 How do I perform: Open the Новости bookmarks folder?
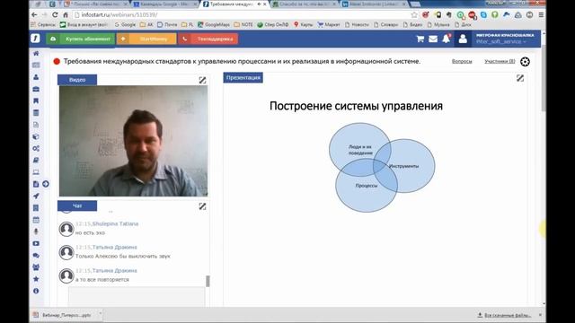pos(358,24)
